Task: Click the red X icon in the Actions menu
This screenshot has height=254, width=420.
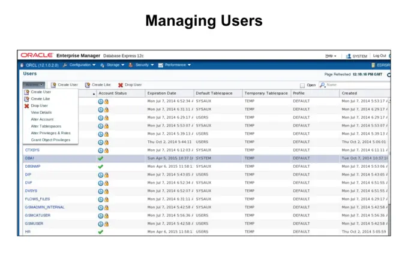Action: coord(26,106)
